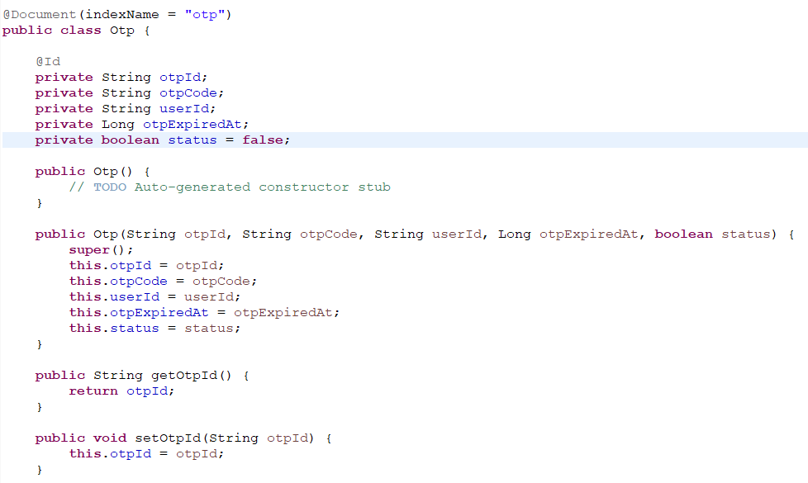Click this.userId assignment line
Viewport: 808px width, 483px height.
(x=154, y=297)
